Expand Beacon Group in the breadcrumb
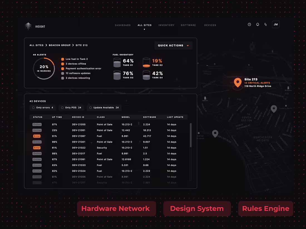 [60, 45]
